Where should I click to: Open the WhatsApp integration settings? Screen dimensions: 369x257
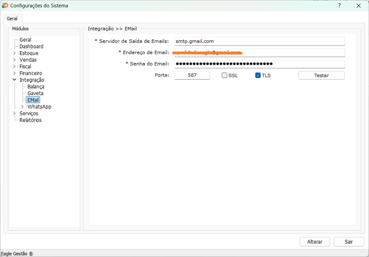coord(39,107)
